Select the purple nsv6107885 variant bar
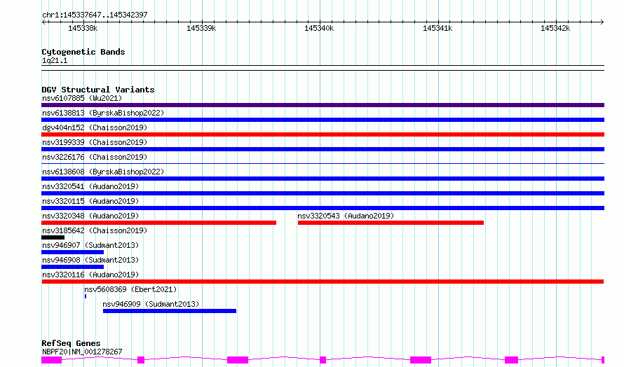The height and width of the screenshot is (367, 624). pos(323,105)
